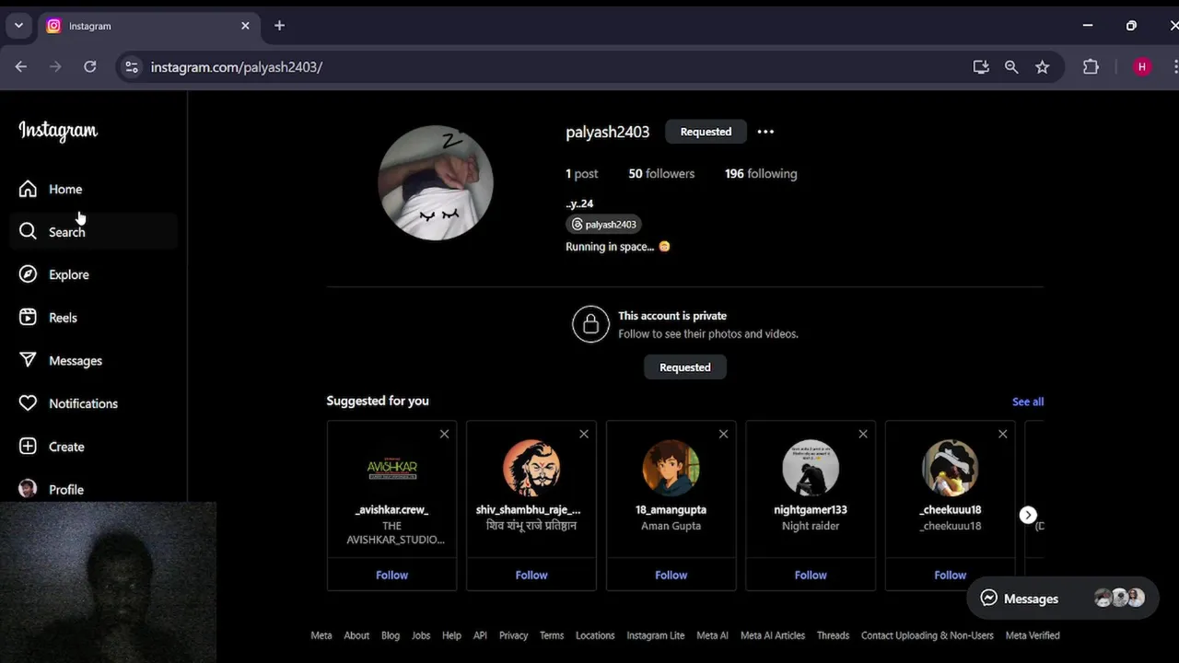Open the tab search dropdown arrow
Screen dimensions: 1179x663
pos(18,26)
